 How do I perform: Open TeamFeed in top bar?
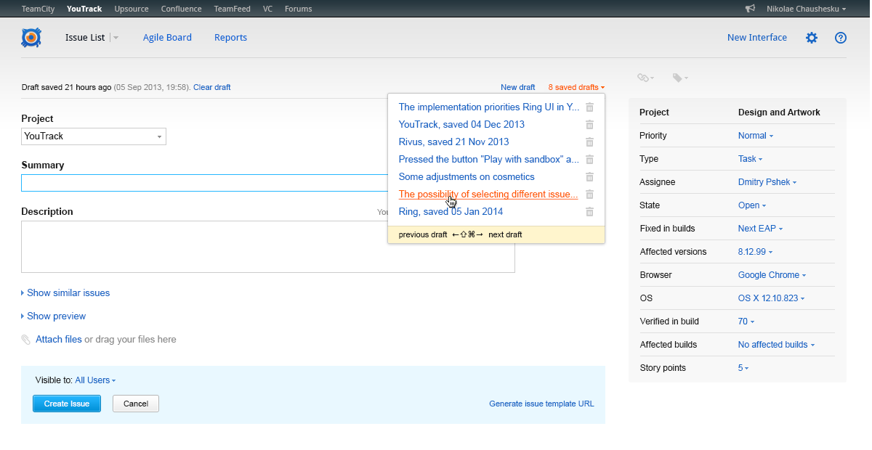coord(233,9)
